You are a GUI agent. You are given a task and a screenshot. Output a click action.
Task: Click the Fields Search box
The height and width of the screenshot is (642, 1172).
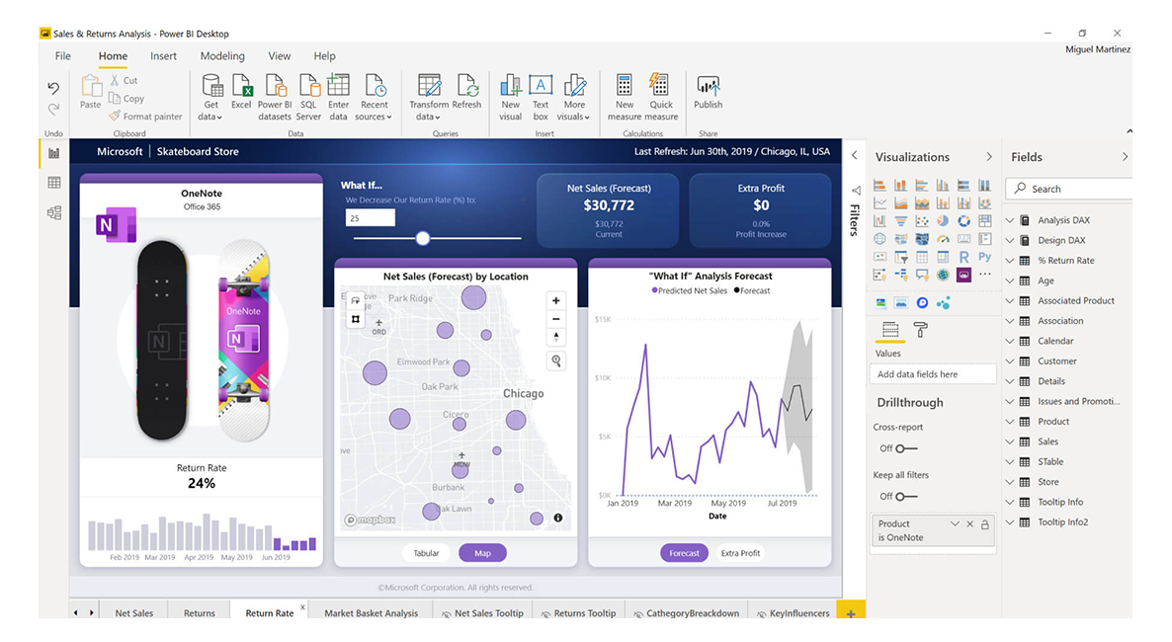point(1069,189)
